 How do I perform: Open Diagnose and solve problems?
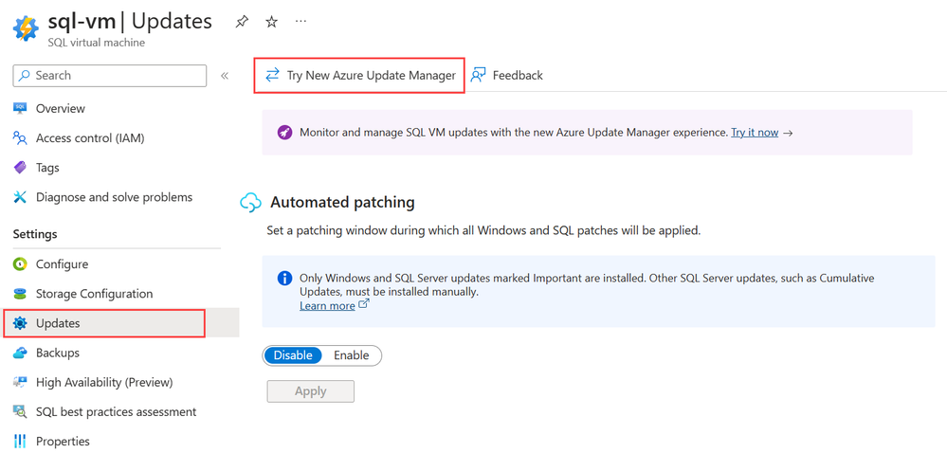coord(114,197)
